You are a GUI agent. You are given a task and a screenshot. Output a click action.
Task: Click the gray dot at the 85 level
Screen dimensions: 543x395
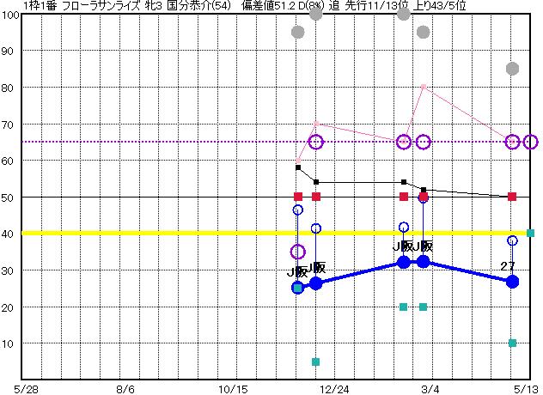point(512,69)
